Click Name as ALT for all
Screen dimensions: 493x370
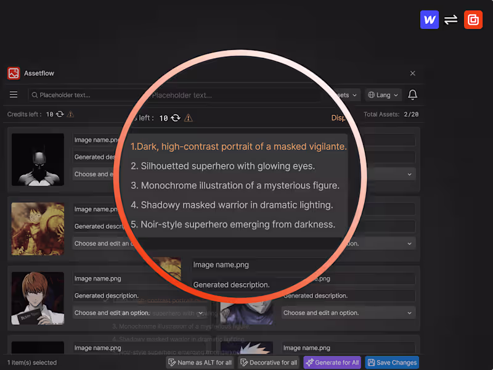200,363
